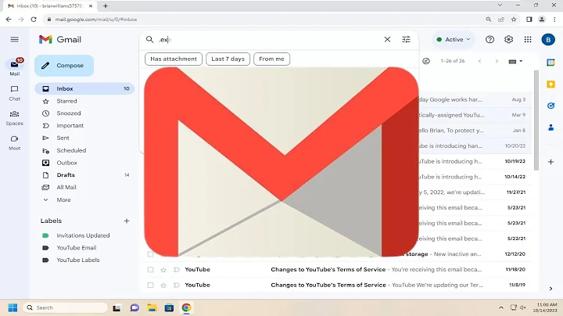Open the Support help icon
This screenshot has height=316, width=563.
[x=489, y=39]
